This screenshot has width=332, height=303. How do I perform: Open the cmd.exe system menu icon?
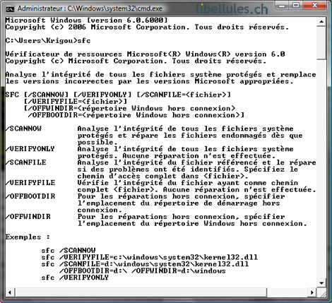pos(10,8)
